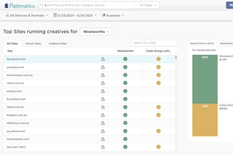The height and width of the screenshot is (155, 233).
Task: Click the Search for a Site field
Action: click(154, 43)
